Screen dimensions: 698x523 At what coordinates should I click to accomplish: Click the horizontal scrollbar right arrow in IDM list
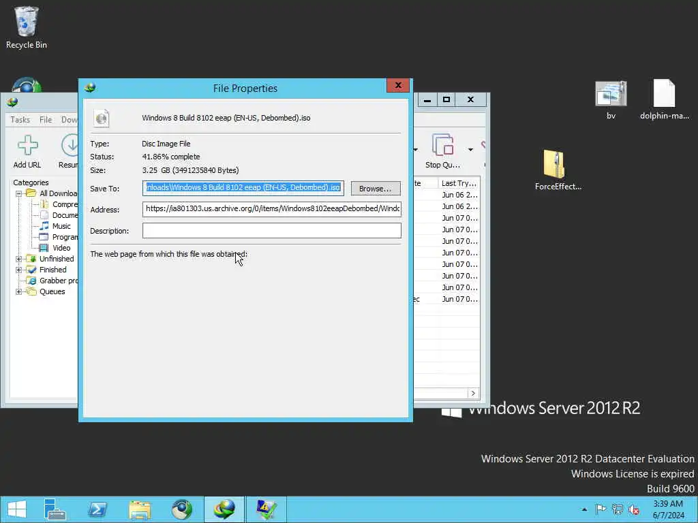473,394
